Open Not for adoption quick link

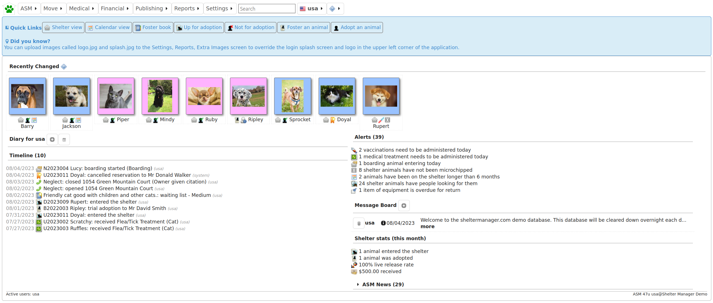[x=251, y=28]
